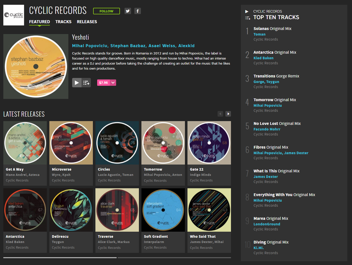The height and width of the screenshot is (265, 352).
Task: Open Cyclic Records label under Soft Gradient
Action: [x=155, y=248]
